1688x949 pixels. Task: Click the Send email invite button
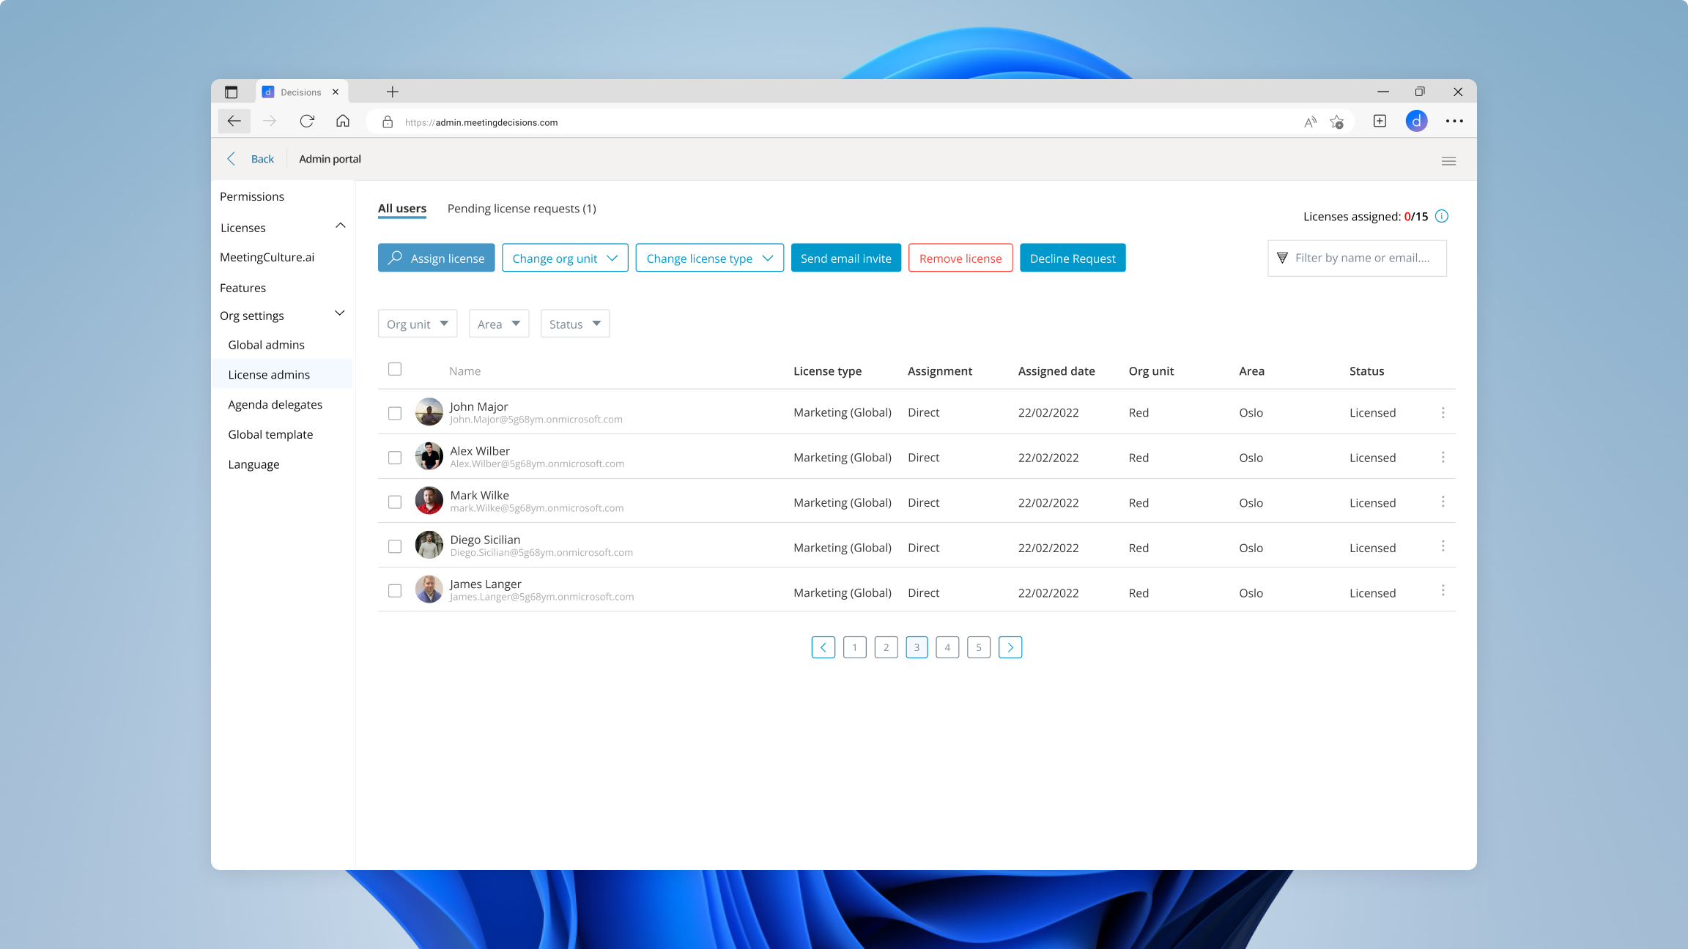(x=845, y=258)
